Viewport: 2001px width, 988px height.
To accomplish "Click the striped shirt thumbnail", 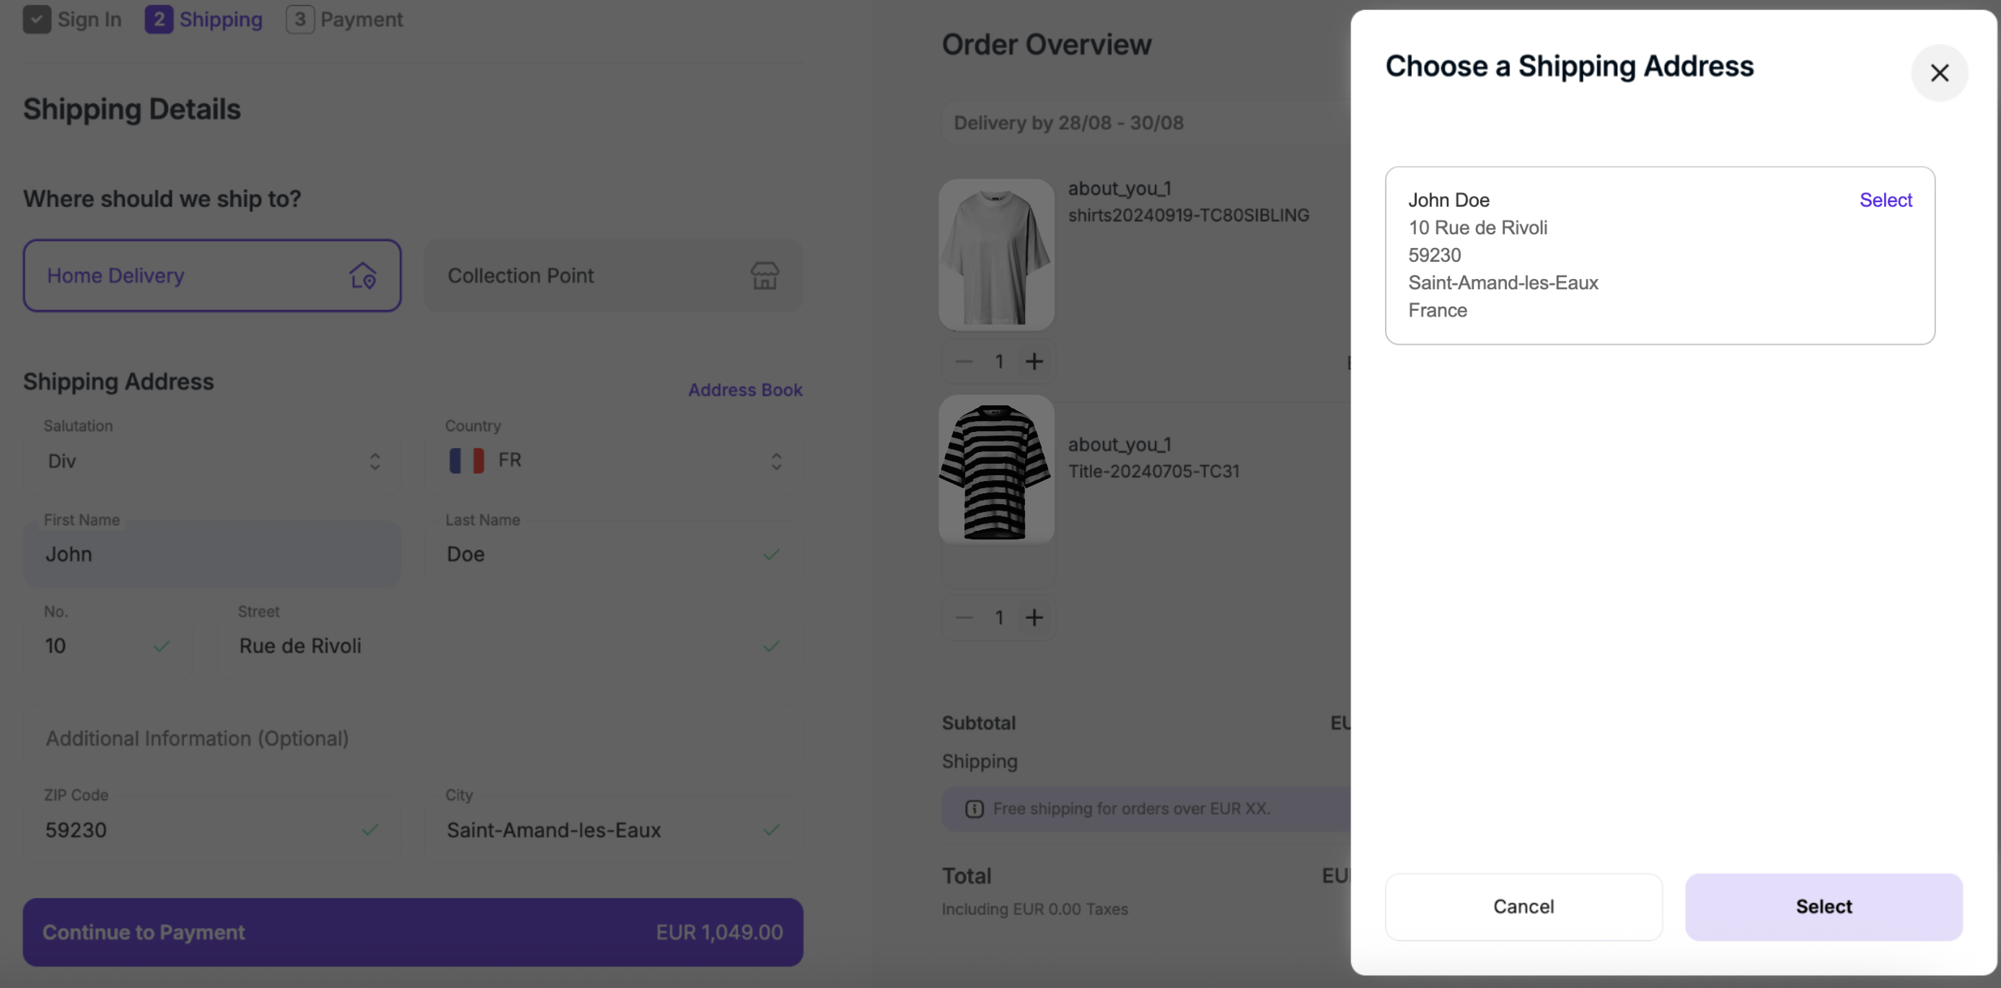I will pos(996,470).
